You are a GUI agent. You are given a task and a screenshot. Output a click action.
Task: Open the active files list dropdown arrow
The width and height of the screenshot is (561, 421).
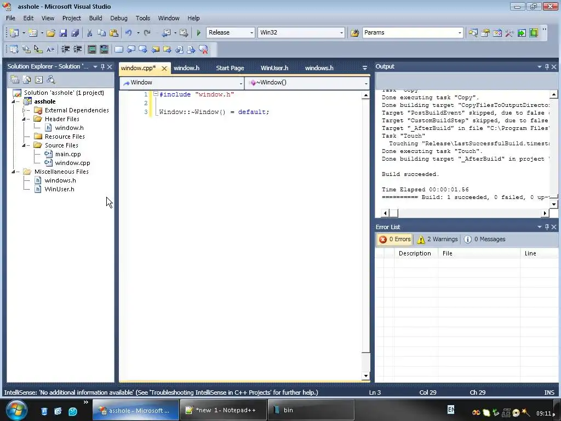pyautogui.click(x=364, y=67)
